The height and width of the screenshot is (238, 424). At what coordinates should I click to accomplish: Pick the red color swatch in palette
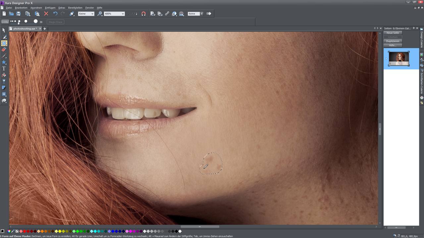[25, 231]
